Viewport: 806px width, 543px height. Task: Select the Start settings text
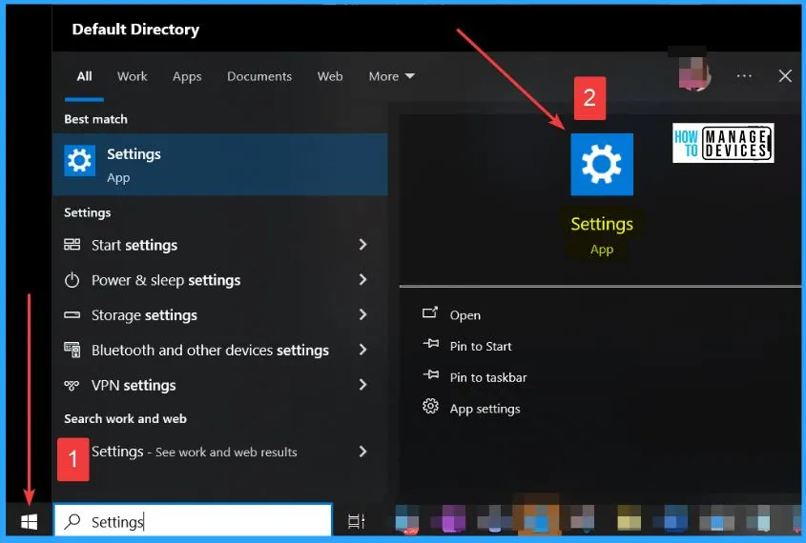point(134,246)
